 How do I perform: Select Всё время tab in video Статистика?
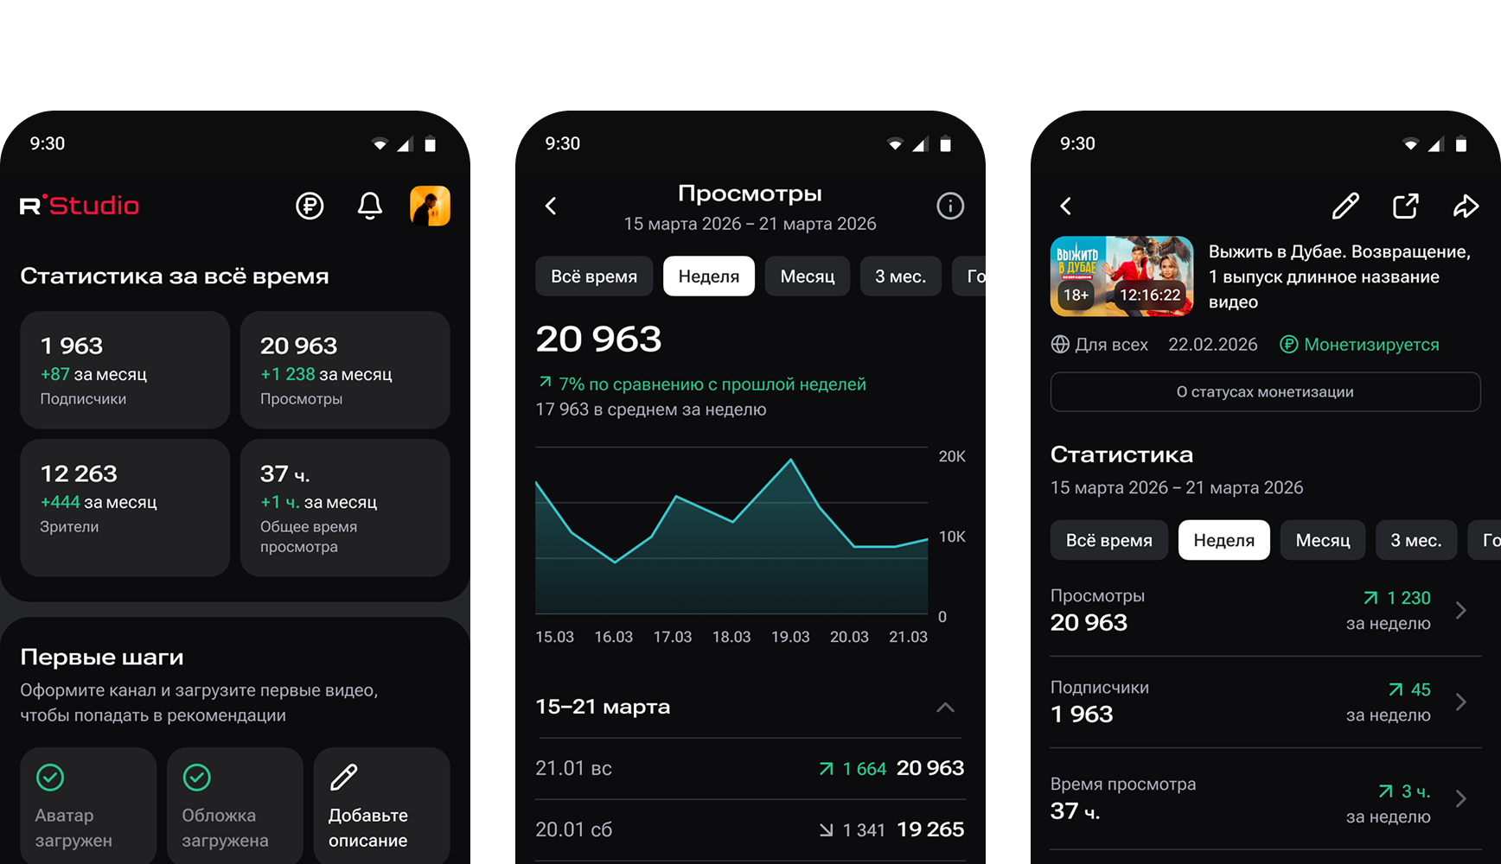pos(1109,540)
